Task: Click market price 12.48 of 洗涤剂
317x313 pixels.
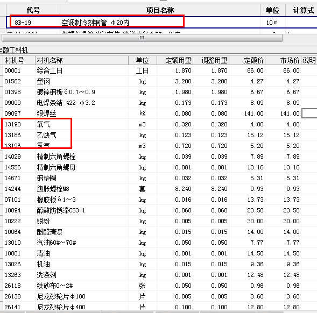Action: coord(291,275)
